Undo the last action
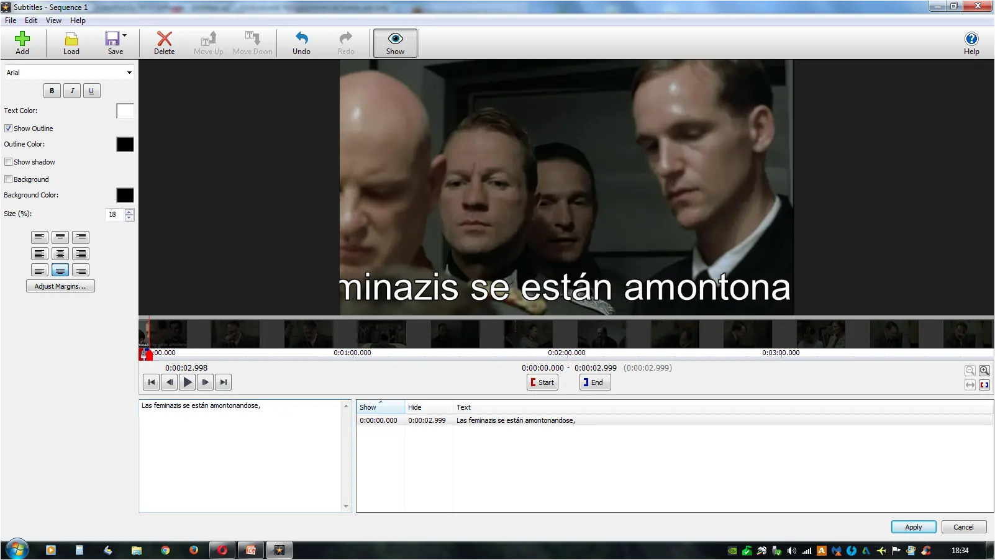Screen dimensions: 995x560 301,43
